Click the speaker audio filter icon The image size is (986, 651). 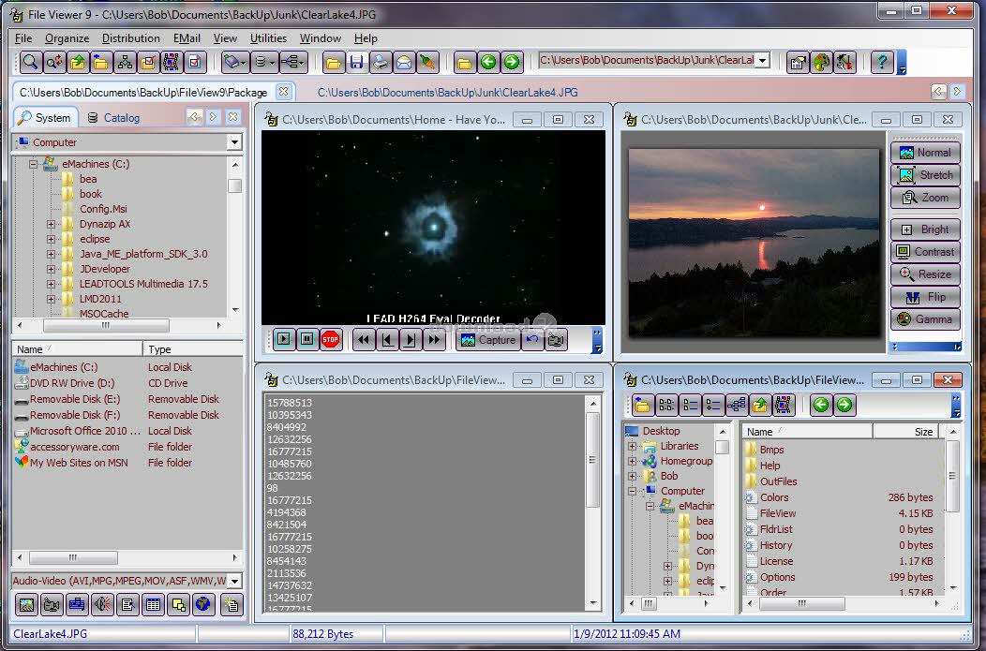click(x=102, y=605)
